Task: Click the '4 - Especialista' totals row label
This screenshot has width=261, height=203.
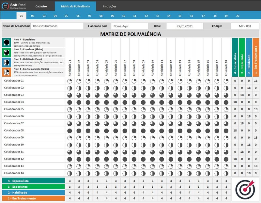Action: pyautogui.click(x=34, y=181)
